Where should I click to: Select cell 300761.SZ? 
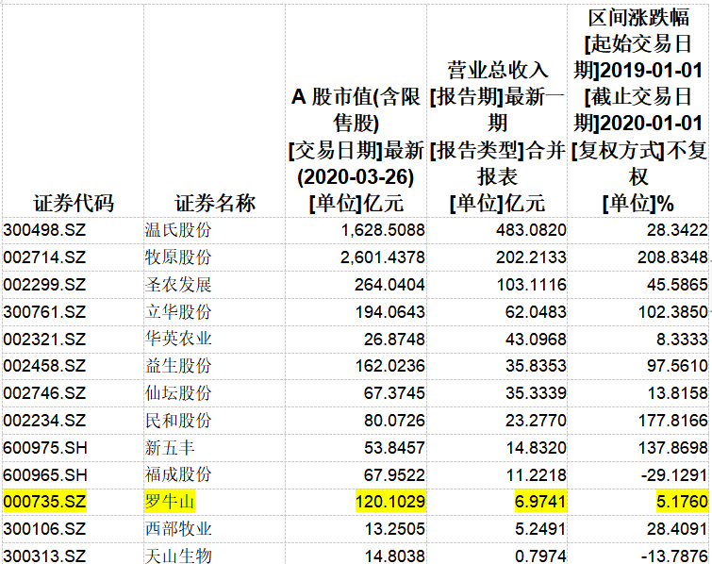coord(74,312)
